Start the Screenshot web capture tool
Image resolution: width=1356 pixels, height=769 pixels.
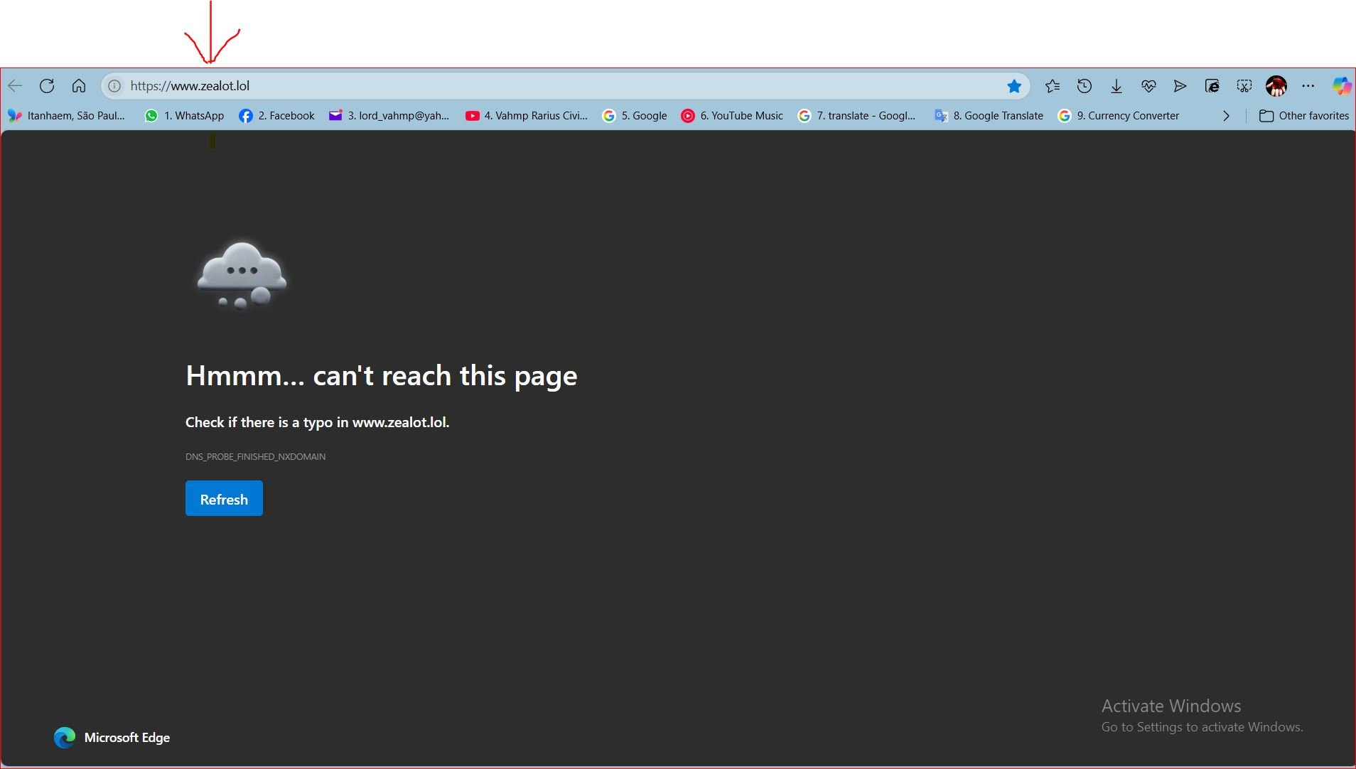pos(1244,86)
